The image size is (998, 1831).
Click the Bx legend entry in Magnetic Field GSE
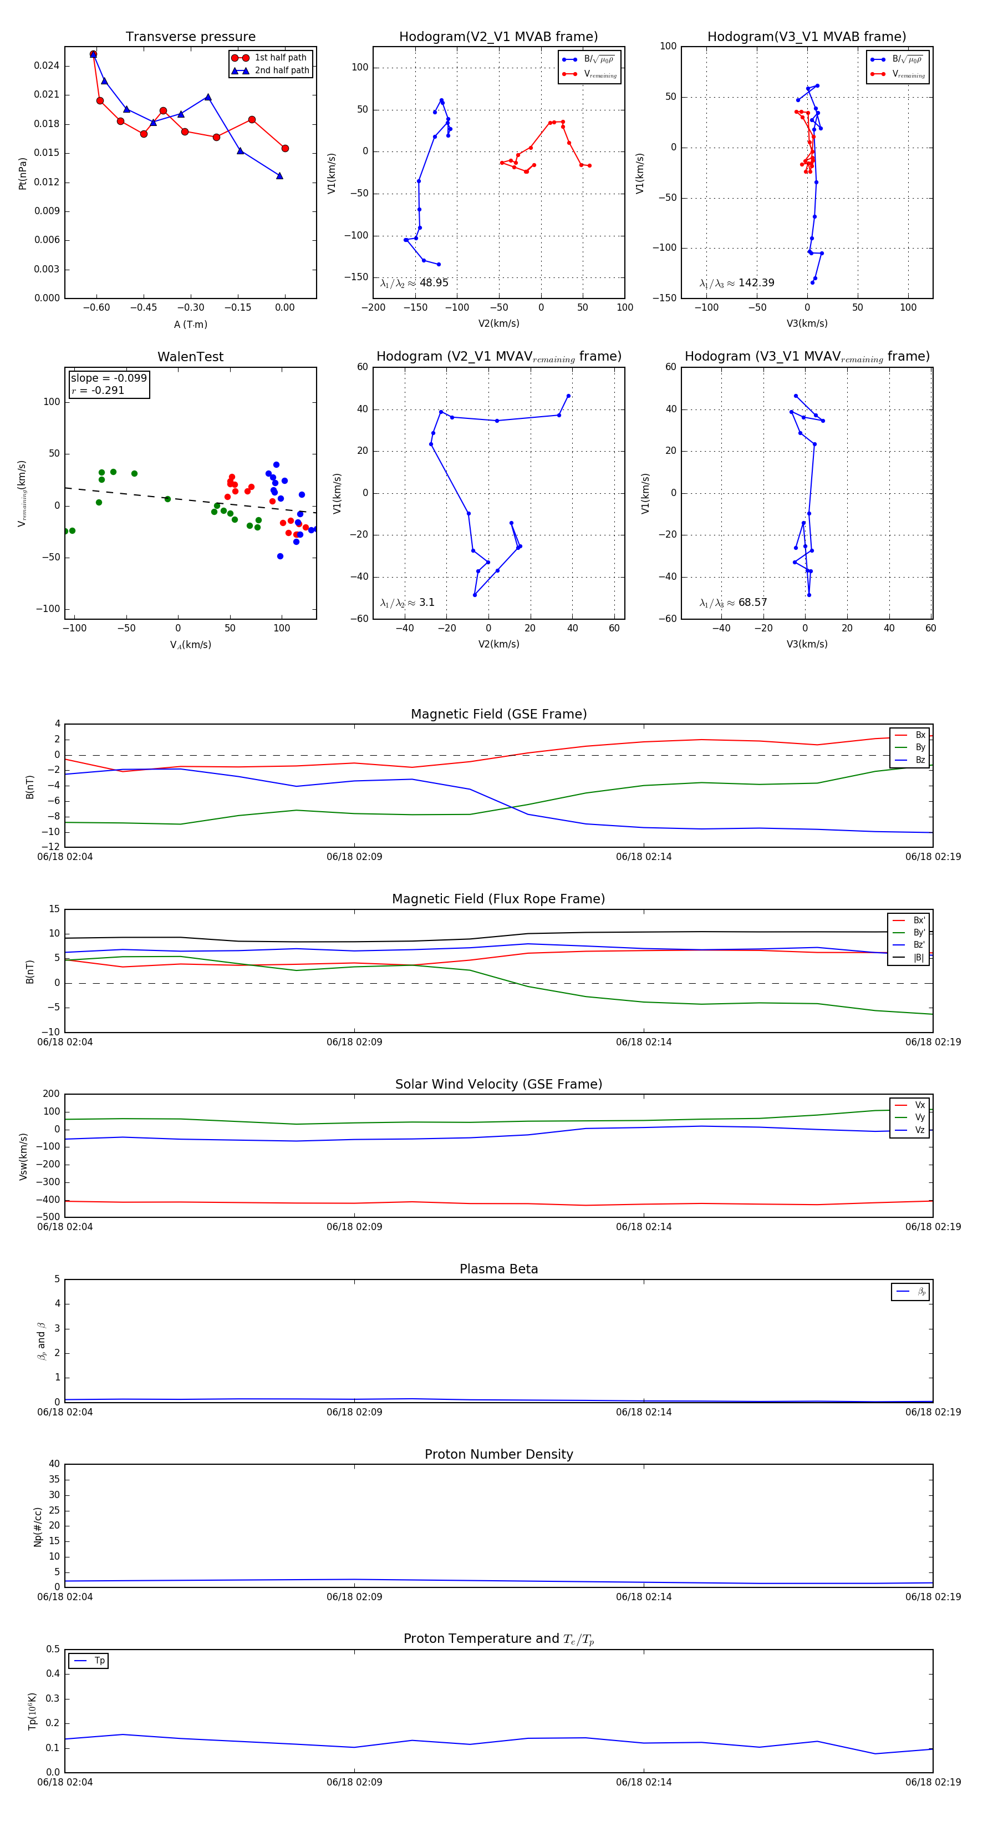click(910, 735)
